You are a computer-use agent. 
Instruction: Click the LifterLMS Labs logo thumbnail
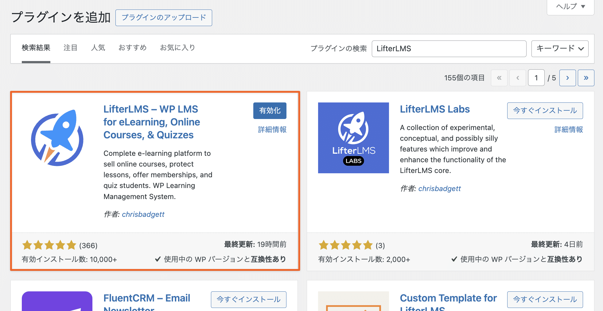point(353,138)
